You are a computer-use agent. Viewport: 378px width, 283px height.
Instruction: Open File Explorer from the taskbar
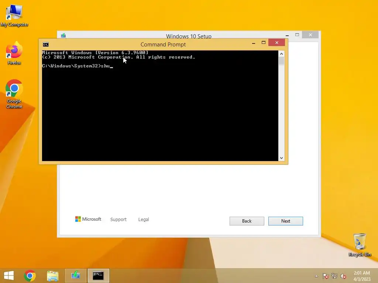tap(53, 276)
